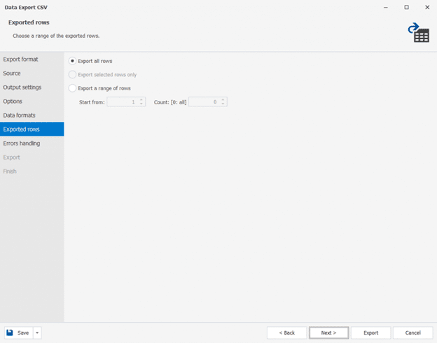
Task: Open the Source page in sidebar
Action: click(12, 73)
